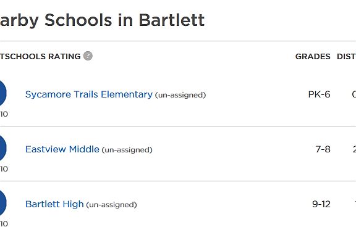356x235 pixels.
Task: Click the Nearby Schools in Bartlett heading
Action: [102, 20]
